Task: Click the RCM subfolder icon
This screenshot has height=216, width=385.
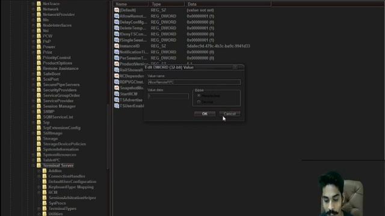Action: click(45, 192)
